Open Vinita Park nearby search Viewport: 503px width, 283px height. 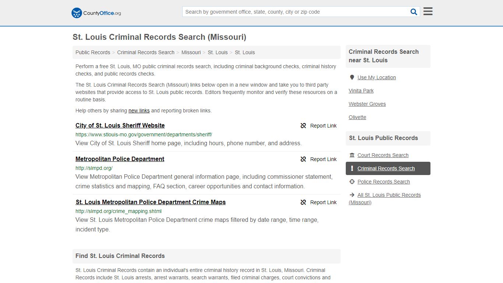click(361, 91)
